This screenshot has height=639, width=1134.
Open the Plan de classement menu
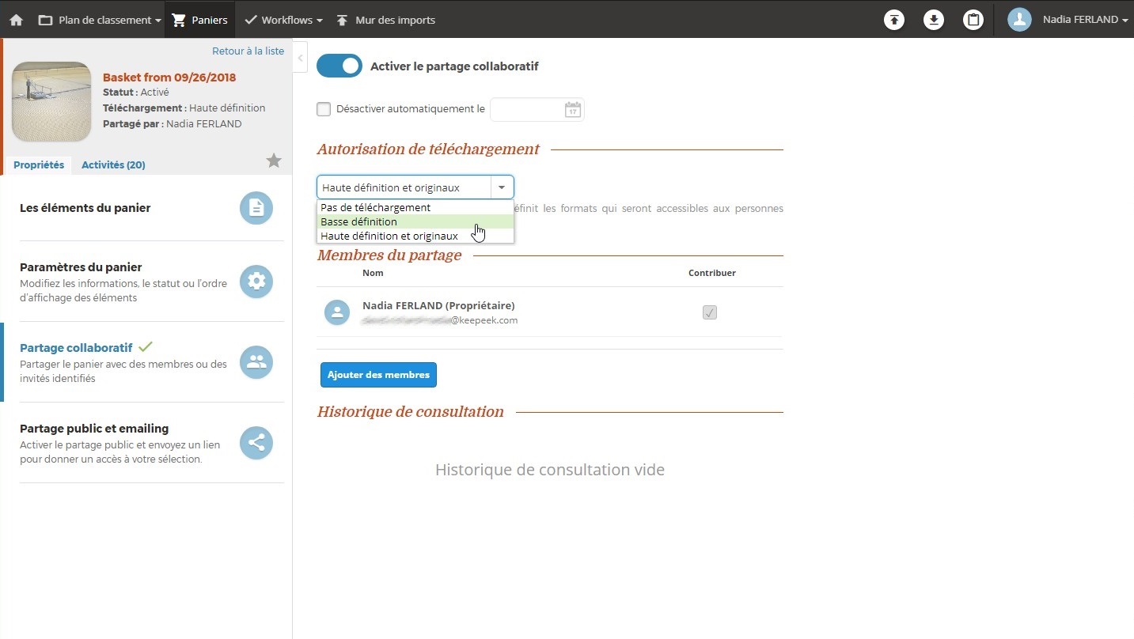click(100, 20)
